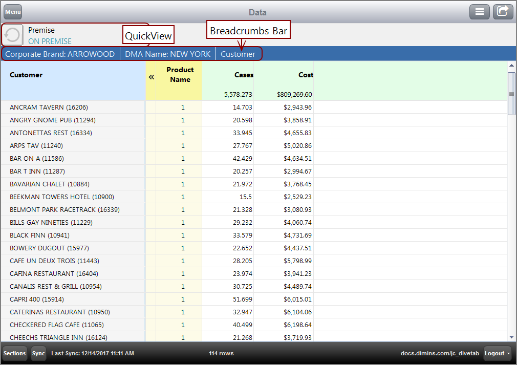
Task: Click the Cost column header
Action: coord(306,75)
